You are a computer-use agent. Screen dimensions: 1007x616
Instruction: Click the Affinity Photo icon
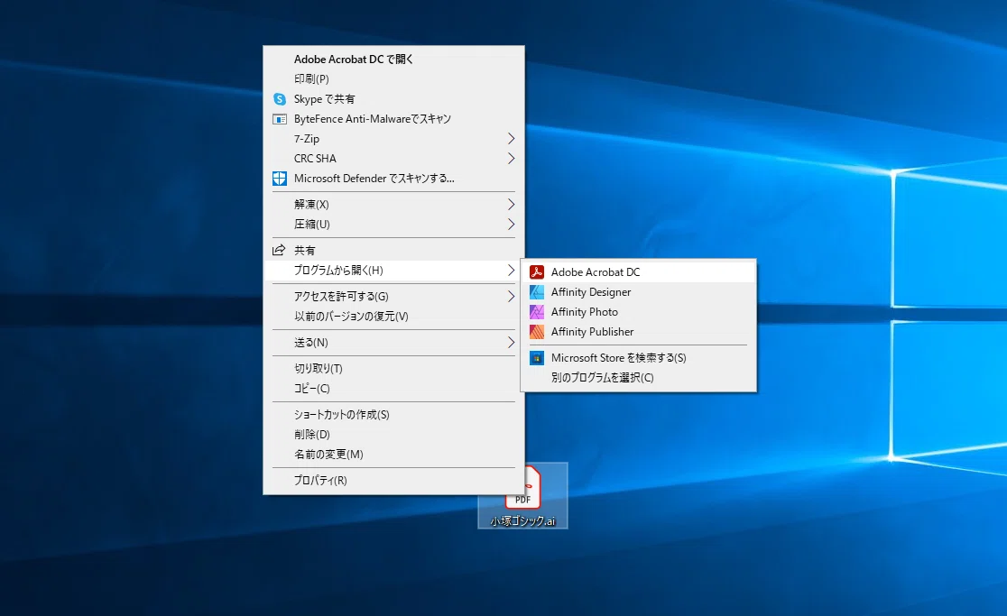pyautogui.click(x=536, y=312)
